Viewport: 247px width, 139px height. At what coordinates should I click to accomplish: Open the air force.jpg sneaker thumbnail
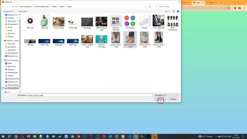pos(73,22)
